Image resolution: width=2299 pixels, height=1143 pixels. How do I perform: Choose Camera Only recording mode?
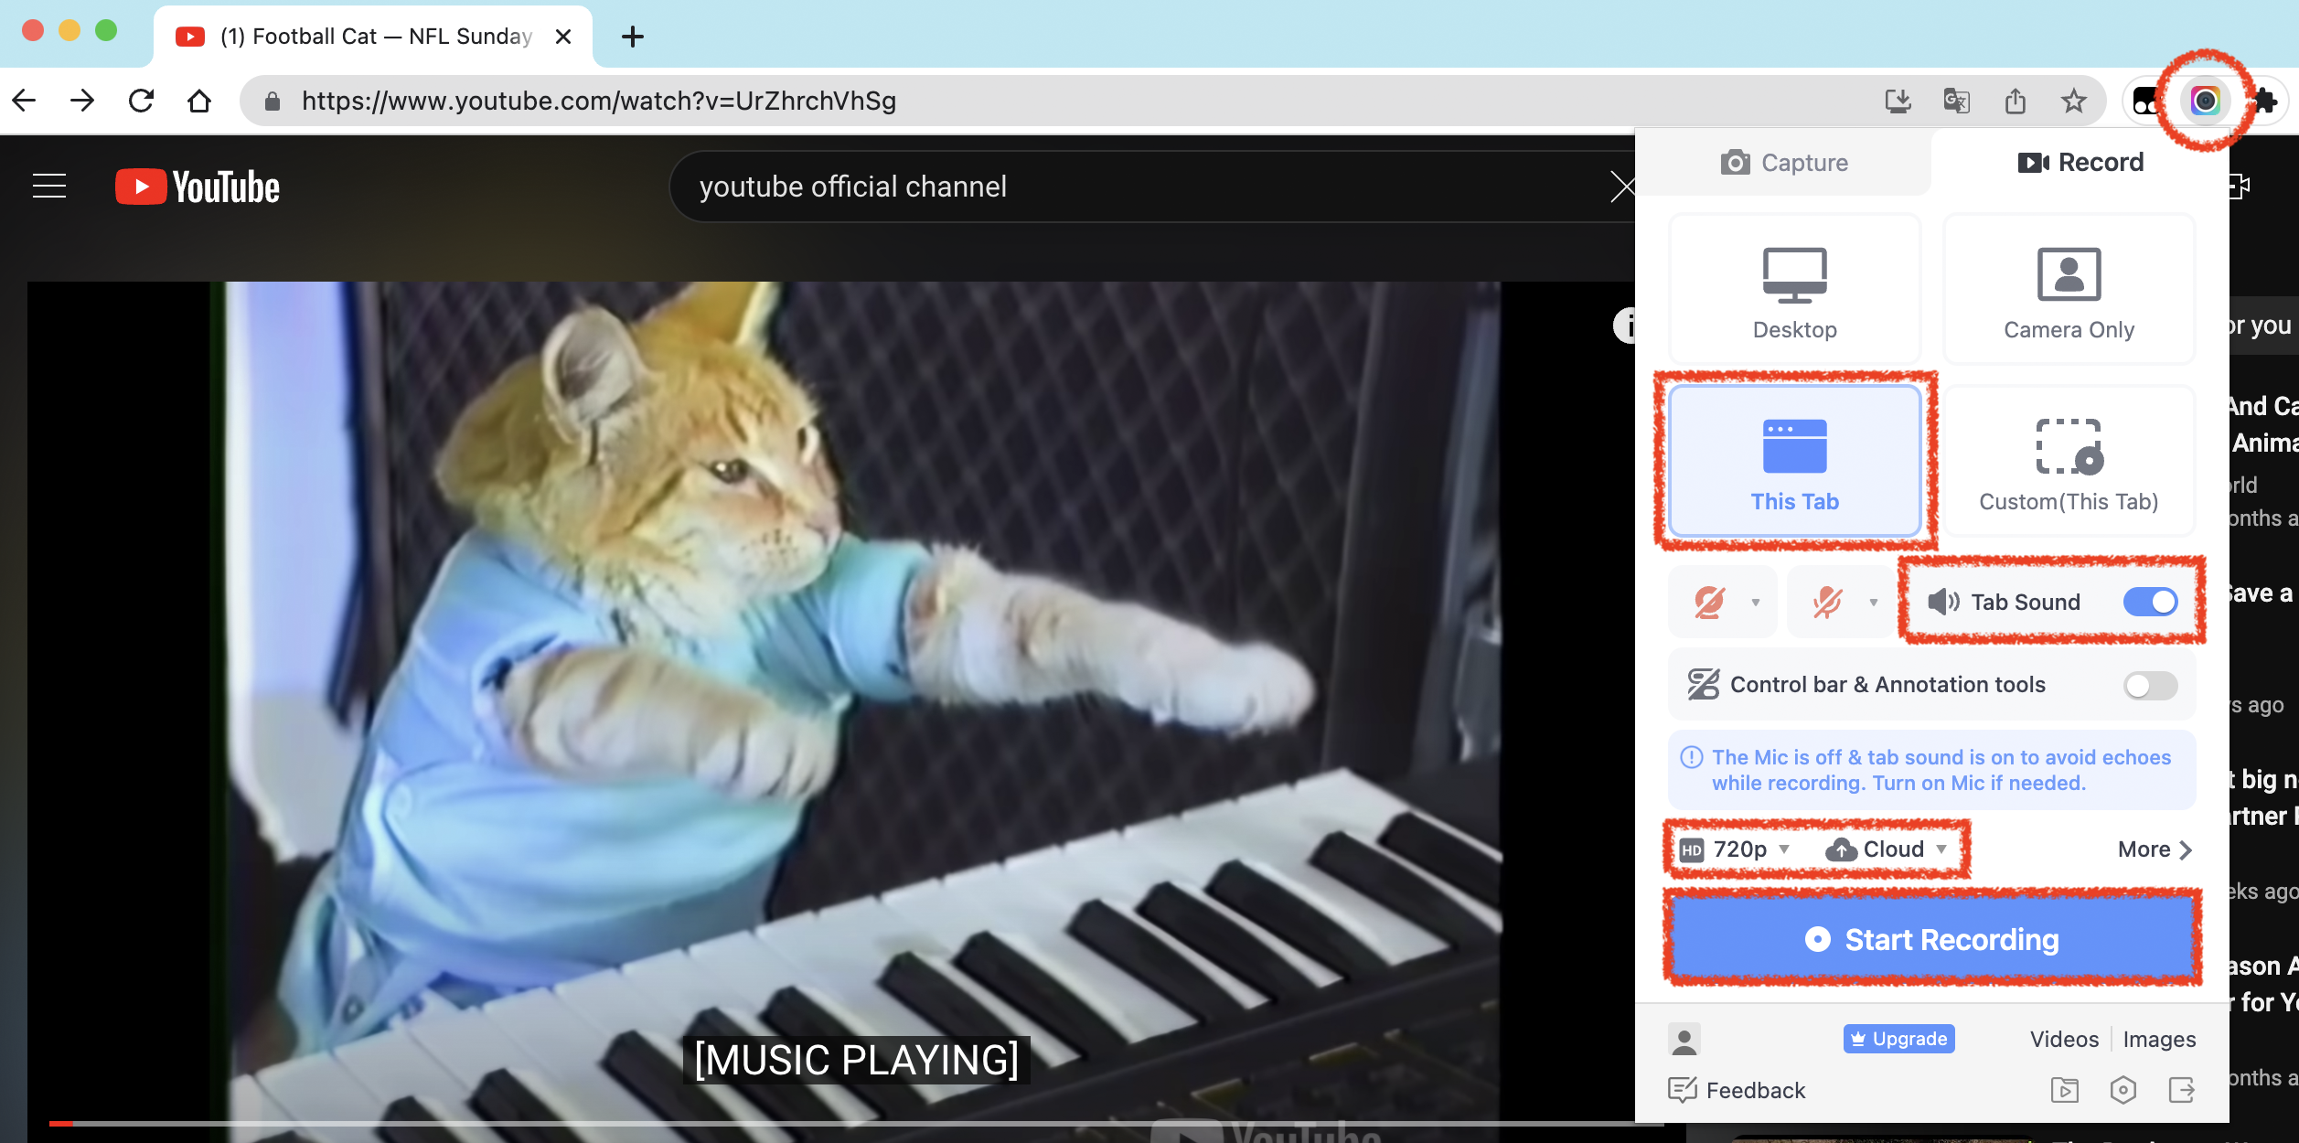[2069, 290]
